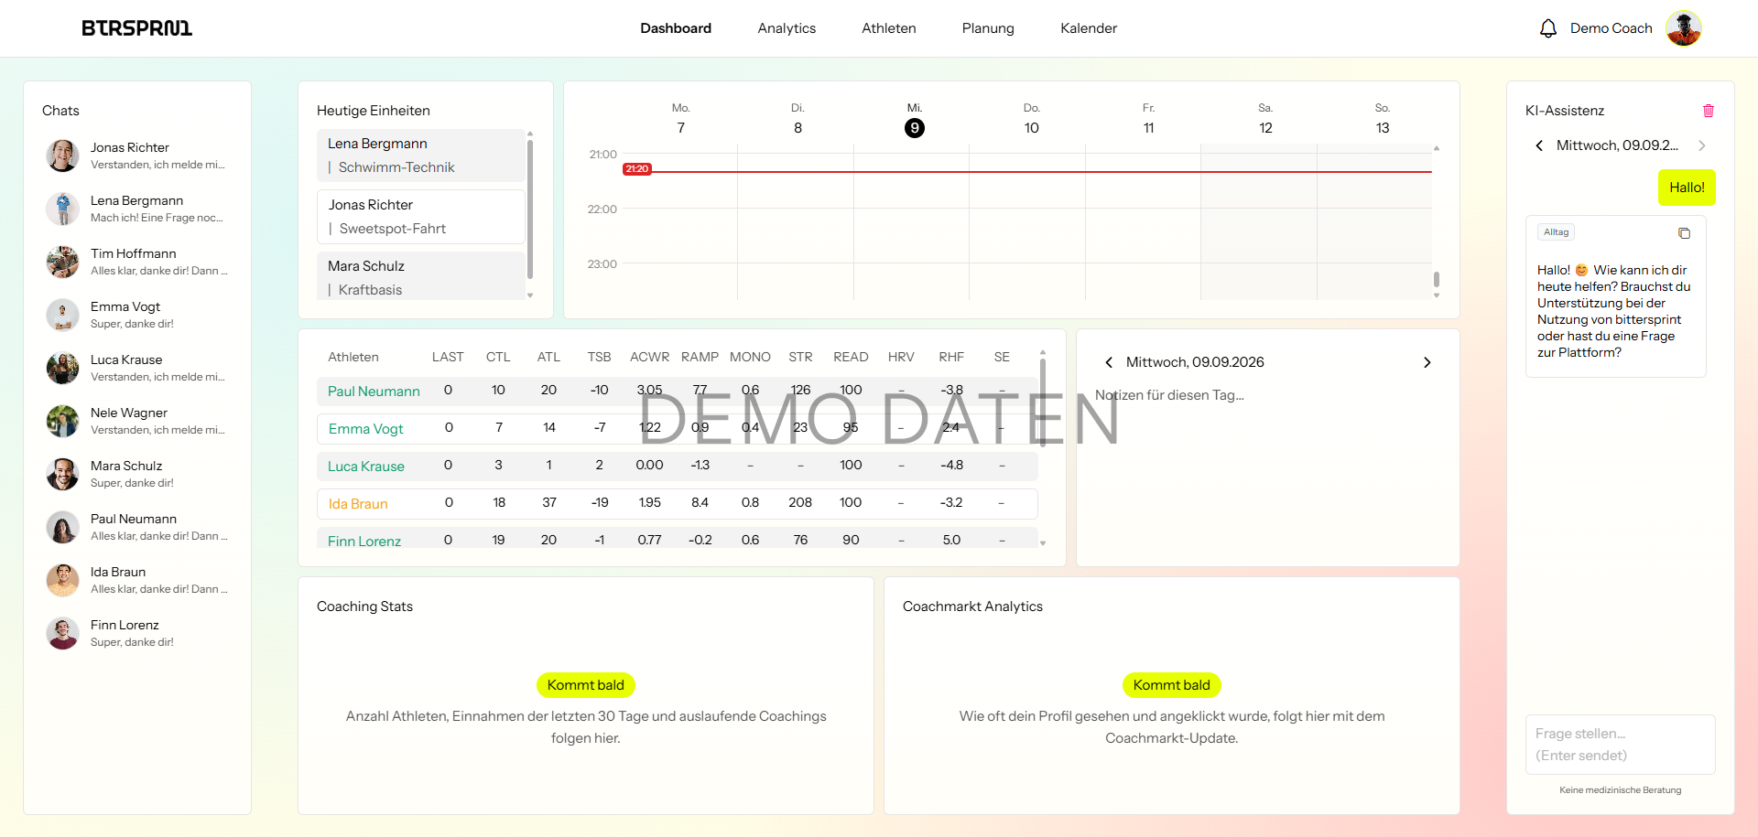Go to next day in notes panel
The height and width of the screenshot is (837, 1758).
[1427, 362]
